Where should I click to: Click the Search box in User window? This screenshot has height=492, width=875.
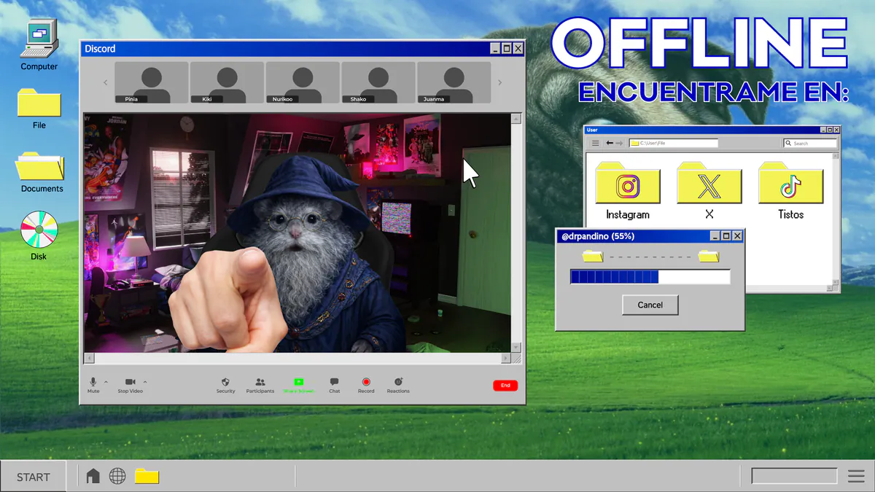point(809,143)
